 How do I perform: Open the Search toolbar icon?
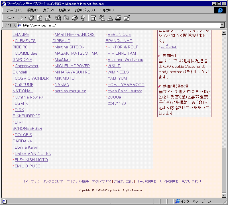58,18
